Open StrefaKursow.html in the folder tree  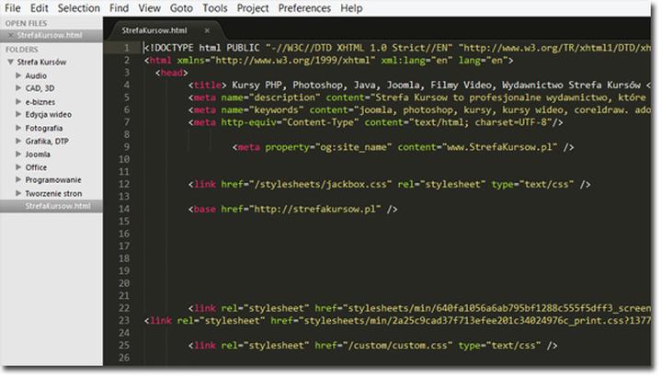[x=58, y=206]
